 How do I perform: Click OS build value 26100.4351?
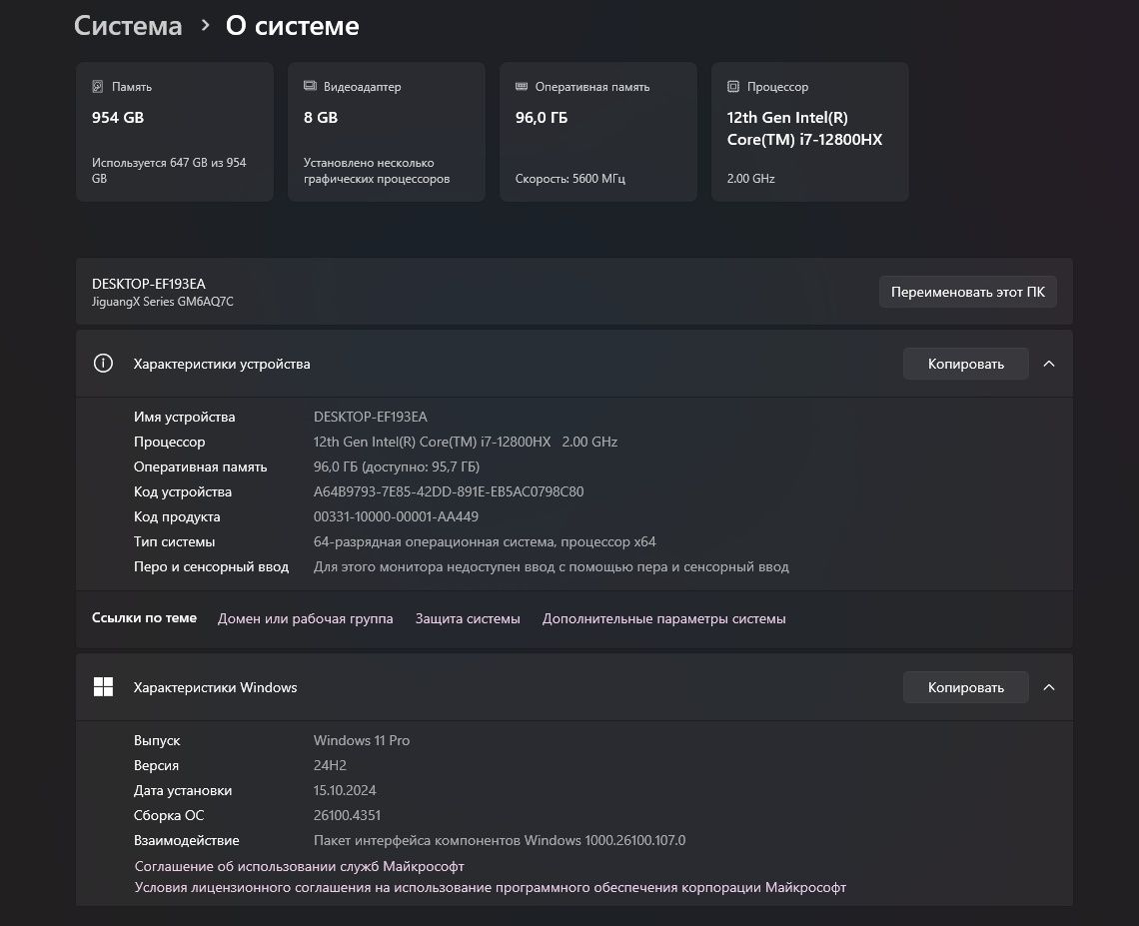[x=348, y=815]
